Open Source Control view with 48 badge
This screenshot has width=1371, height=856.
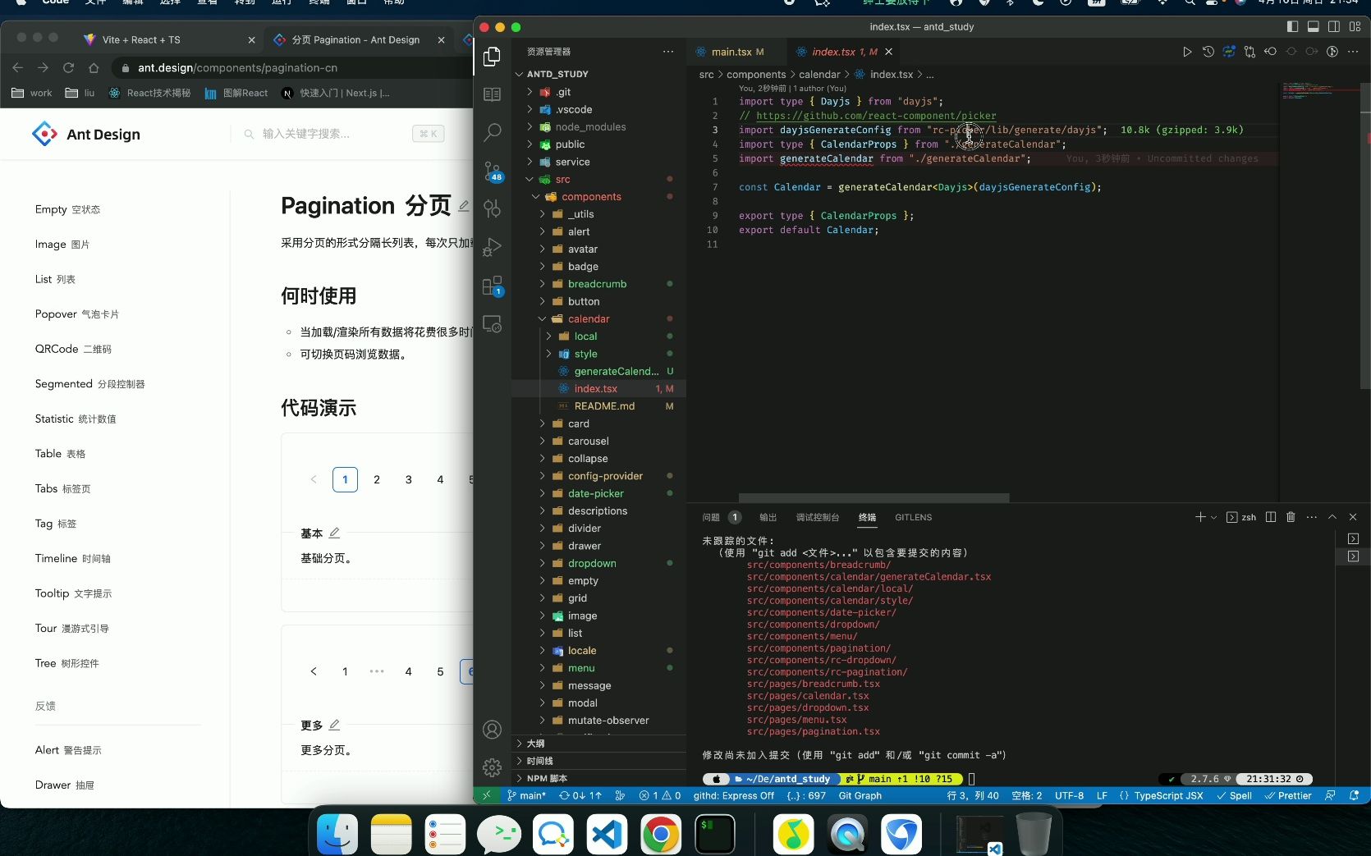click(492, 171)
